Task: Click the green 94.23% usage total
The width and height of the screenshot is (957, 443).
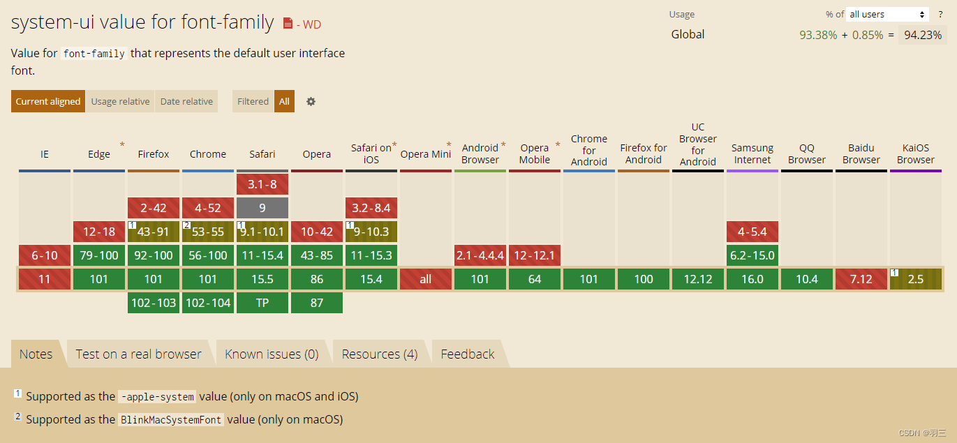Action: [x=923, y=34]
